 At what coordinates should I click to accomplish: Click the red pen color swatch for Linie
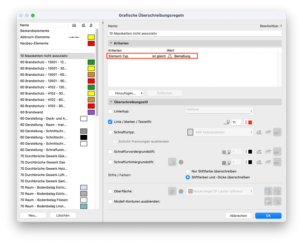pyautogui.click(x=248, y=122)
